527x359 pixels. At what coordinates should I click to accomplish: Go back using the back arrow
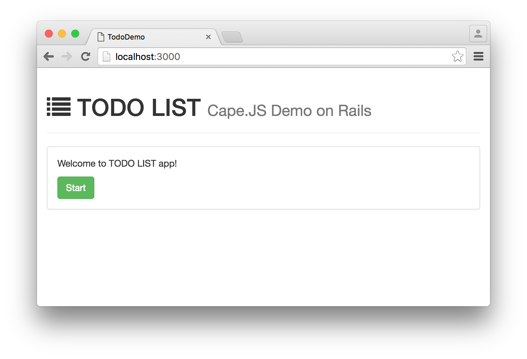point(49,57)
